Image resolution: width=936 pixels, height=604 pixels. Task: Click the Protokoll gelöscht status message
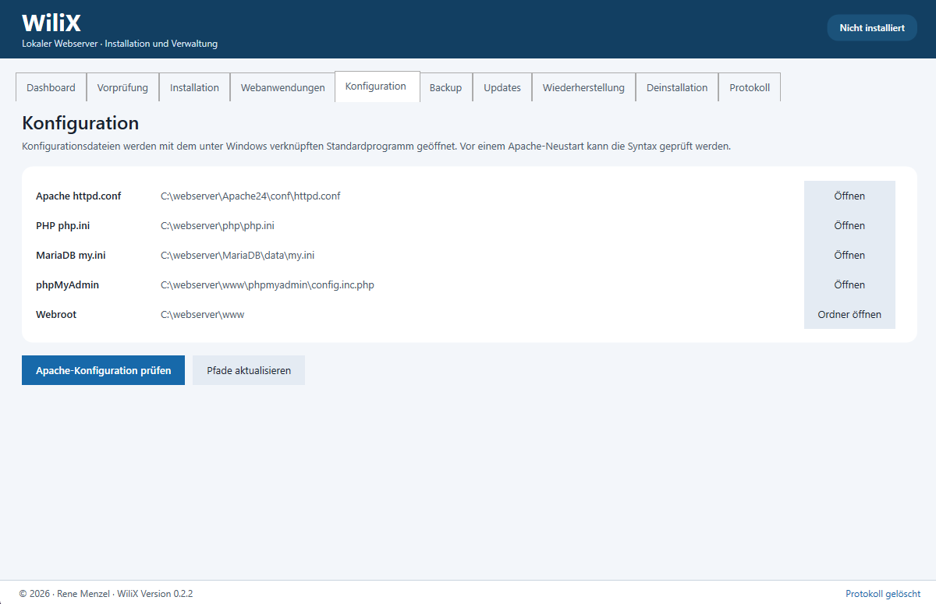(x=883, y=593)
